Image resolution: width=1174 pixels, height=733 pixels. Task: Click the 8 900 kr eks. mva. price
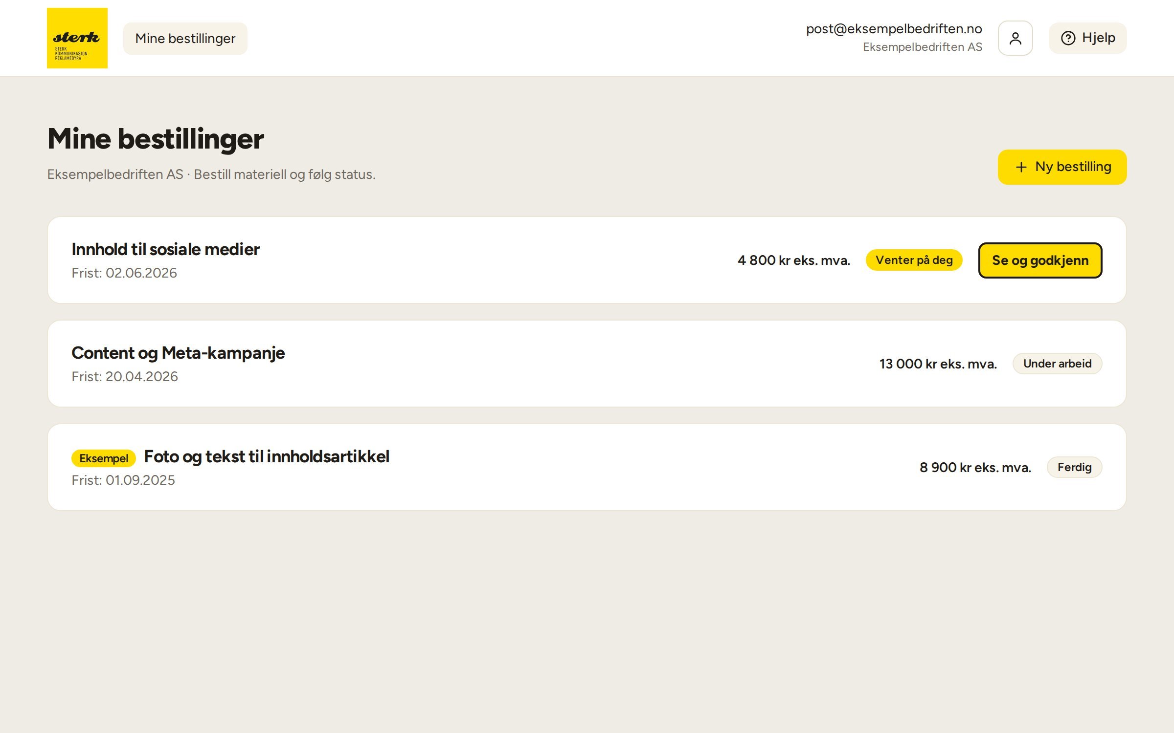tap(975, 468)
